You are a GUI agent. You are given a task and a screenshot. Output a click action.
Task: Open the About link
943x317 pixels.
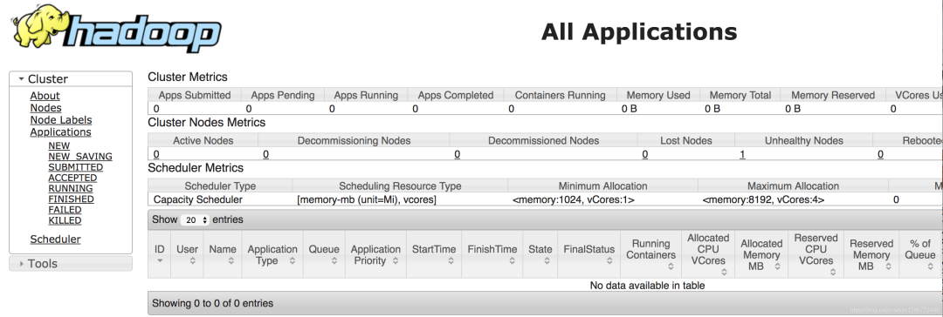pyautogui.click(x=45, y=96)
